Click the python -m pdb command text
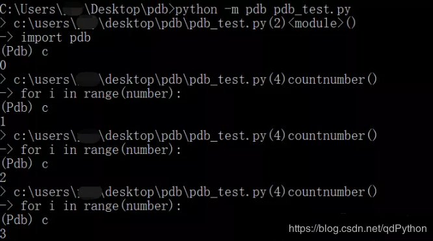This screenshot has height=241, width=433. click(x=263, y=10)
